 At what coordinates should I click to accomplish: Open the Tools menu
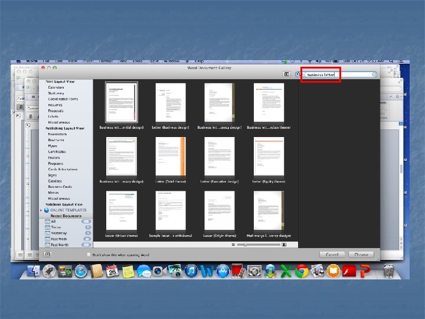pos(138,61)
